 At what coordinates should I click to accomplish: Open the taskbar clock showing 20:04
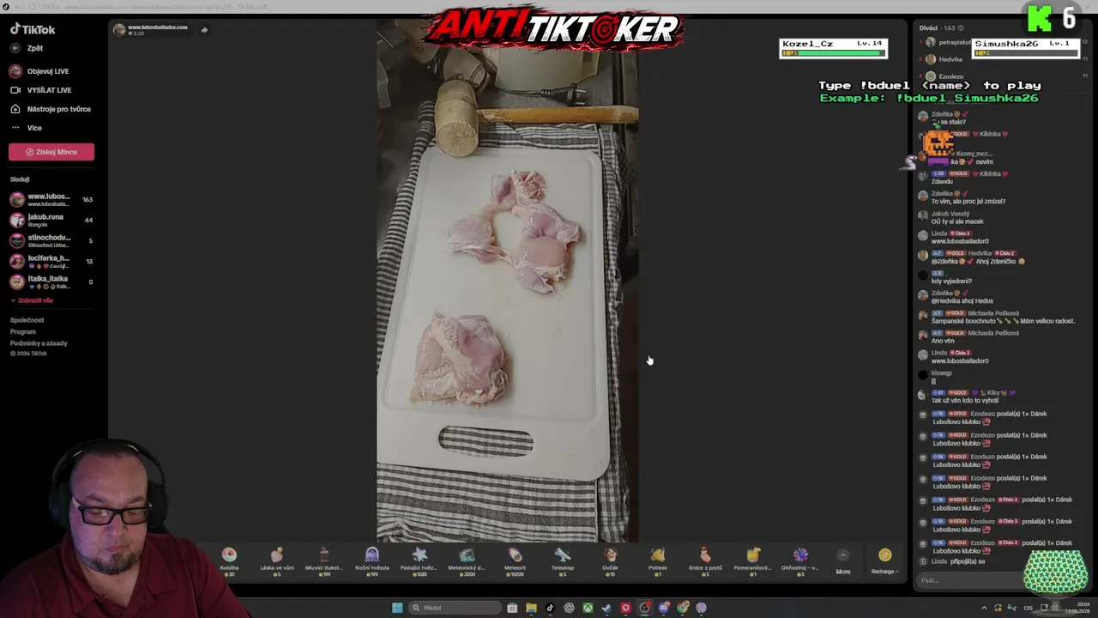click(1077, 608)
